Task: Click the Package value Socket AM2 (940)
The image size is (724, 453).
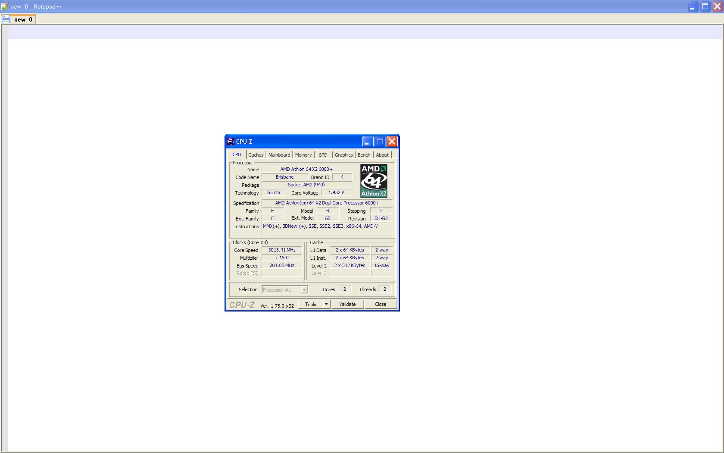Action: [306, 185]
